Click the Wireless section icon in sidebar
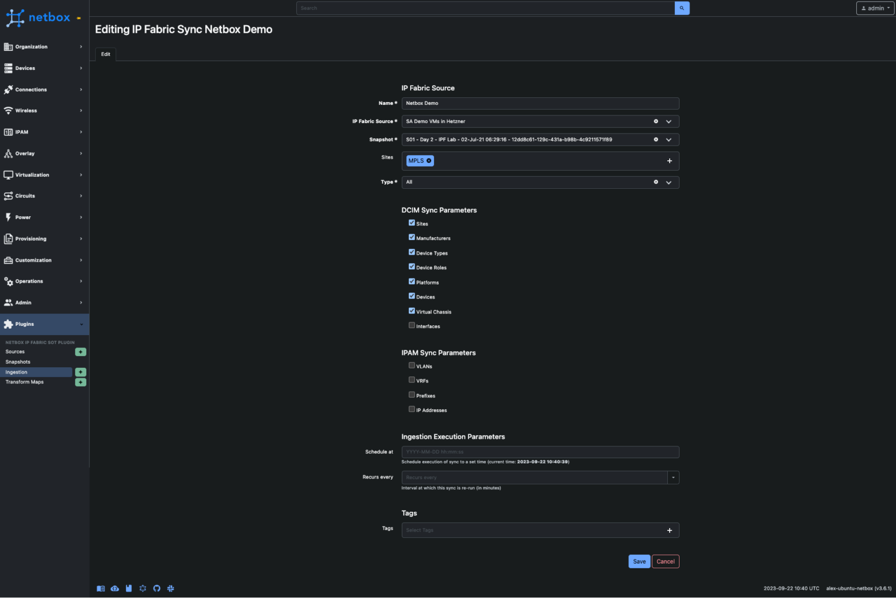Image resolution: width=896 pixels, height=598 pixels. pos(9,111)
